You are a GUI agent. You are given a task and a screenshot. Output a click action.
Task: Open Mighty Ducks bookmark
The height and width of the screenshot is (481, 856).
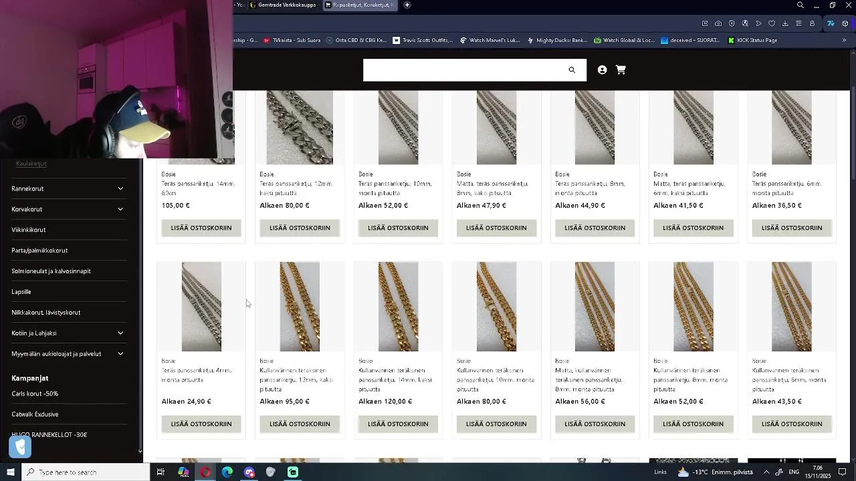[557, 40]
